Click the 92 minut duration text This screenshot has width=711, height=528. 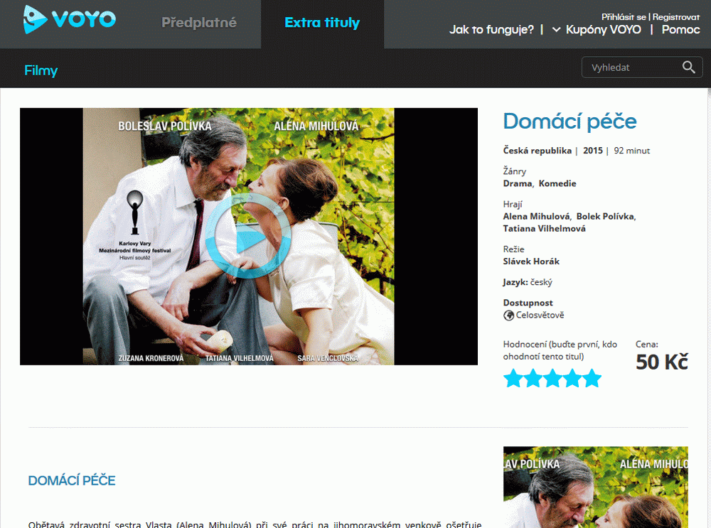click(631, 151)
